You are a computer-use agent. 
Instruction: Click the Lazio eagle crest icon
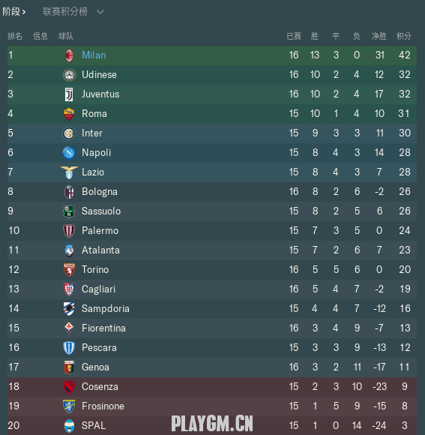pos(69,172)
